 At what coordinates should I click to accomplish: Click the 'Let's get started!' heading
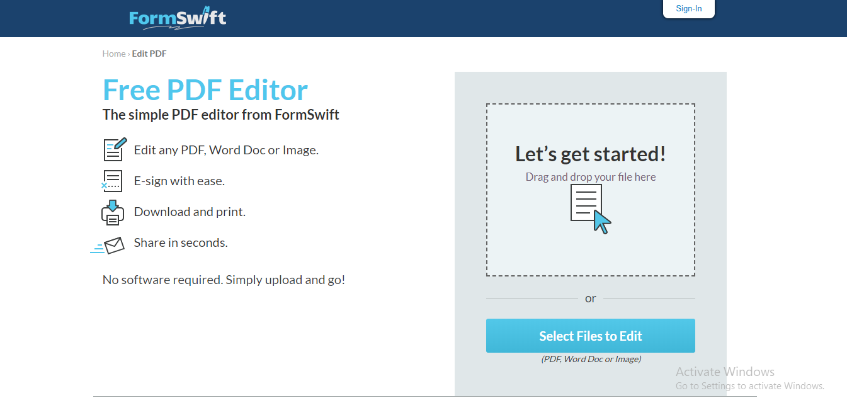coord(591,154)
